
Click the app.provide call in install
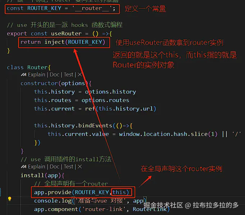[81, 192]
